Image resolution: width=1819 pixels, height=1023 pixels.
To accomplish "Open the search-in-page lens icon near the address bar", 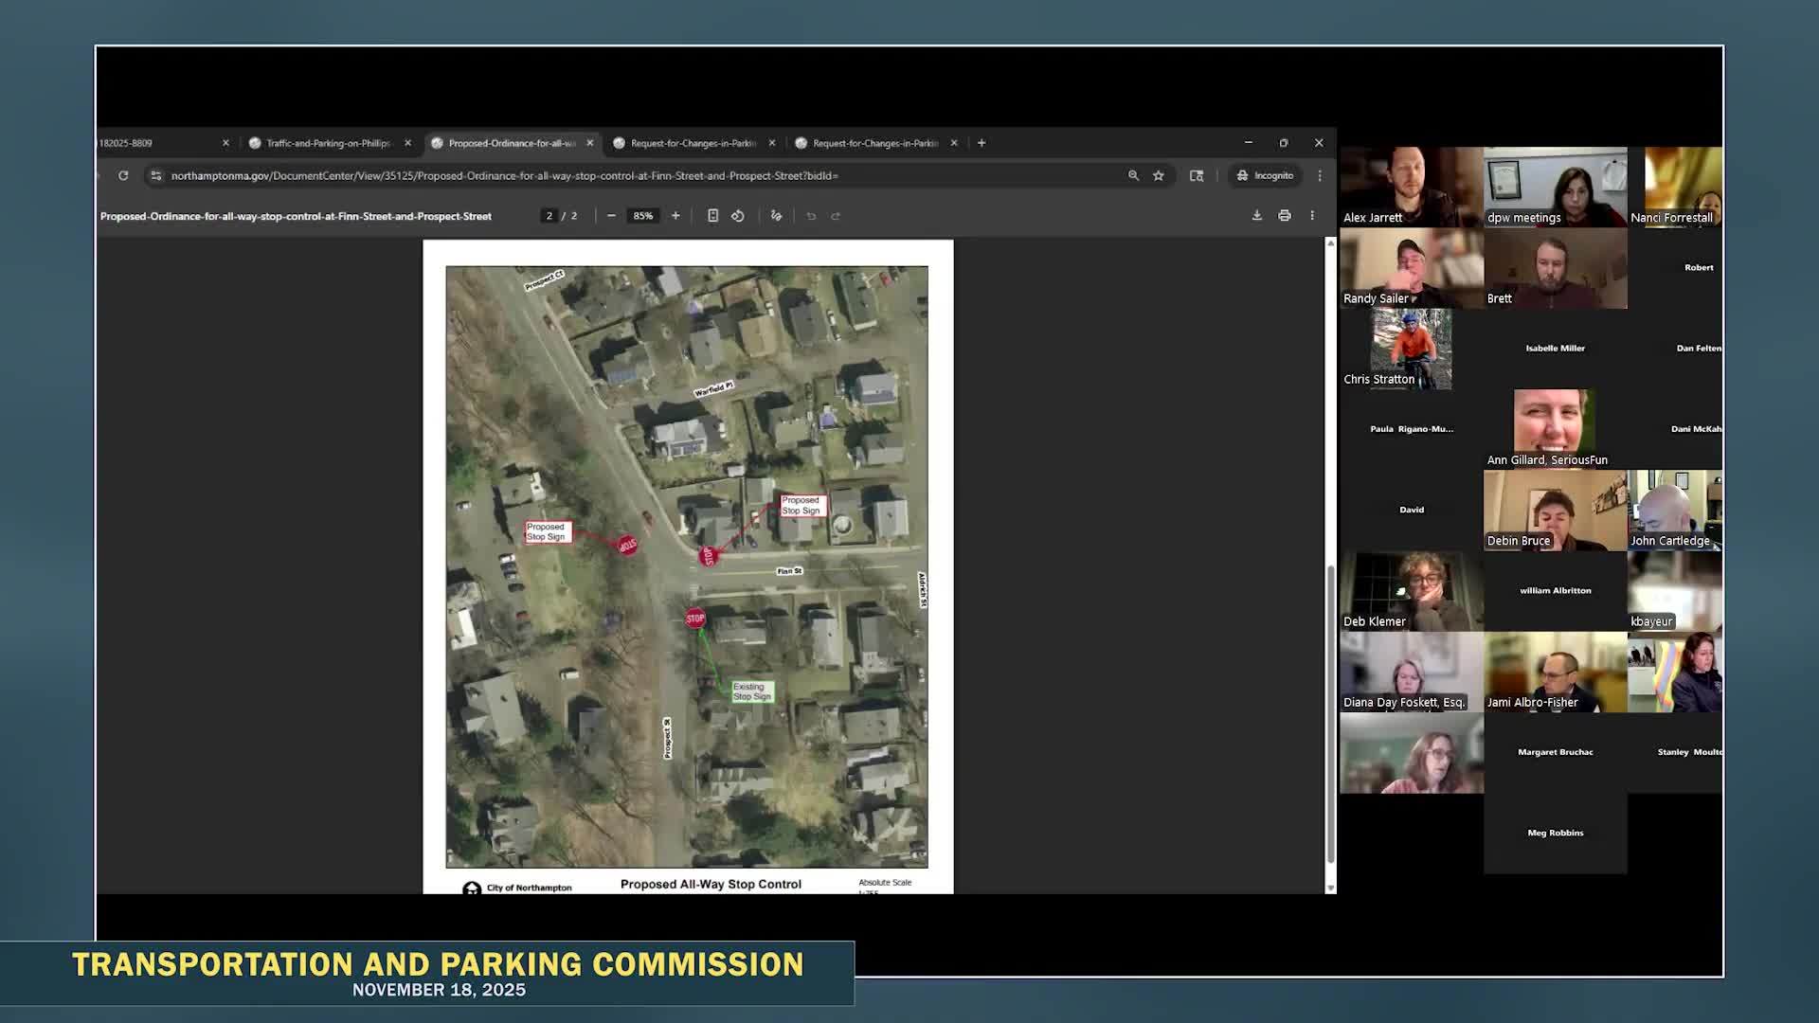I will pos(1198,176).
